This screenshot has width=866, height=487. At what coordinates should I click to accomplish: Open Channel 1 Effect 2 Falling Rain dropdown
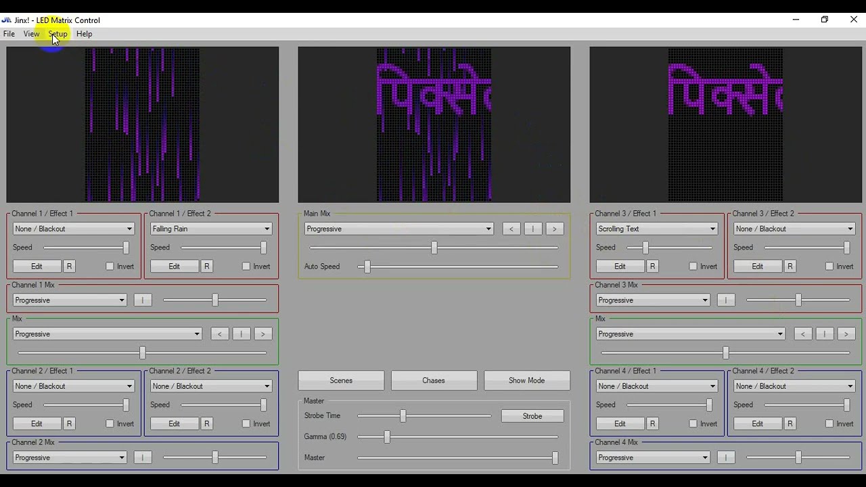click(211, 229)
